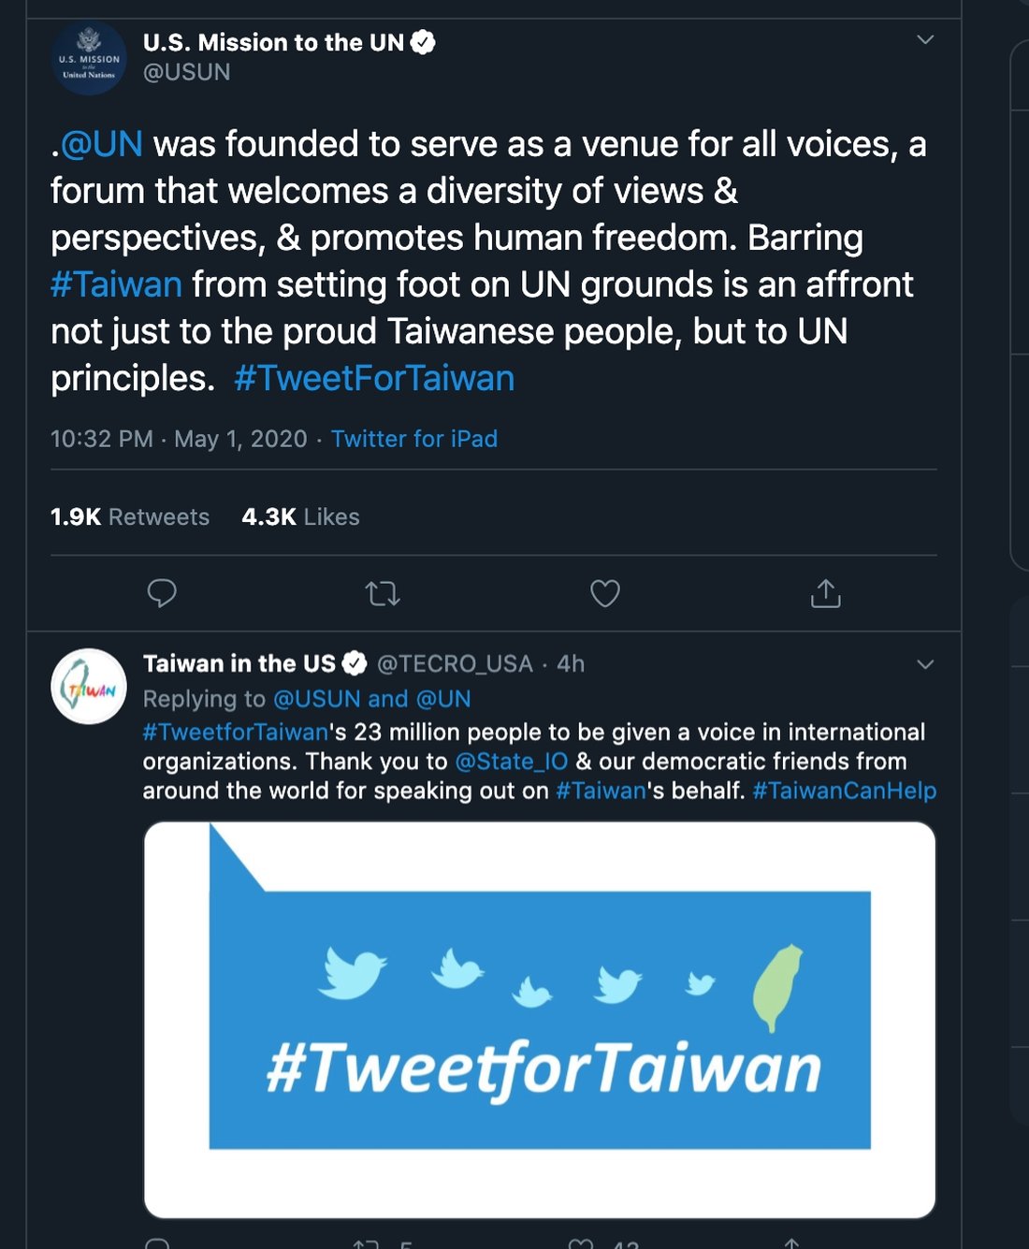Click the Twitter for iPad source link

pos(414,439)
